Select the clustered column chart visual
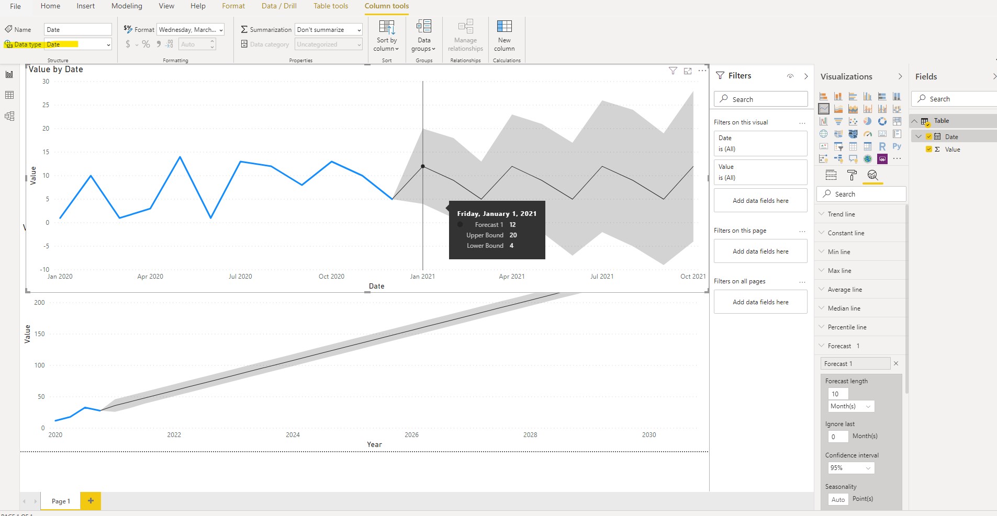 (868, 96)
